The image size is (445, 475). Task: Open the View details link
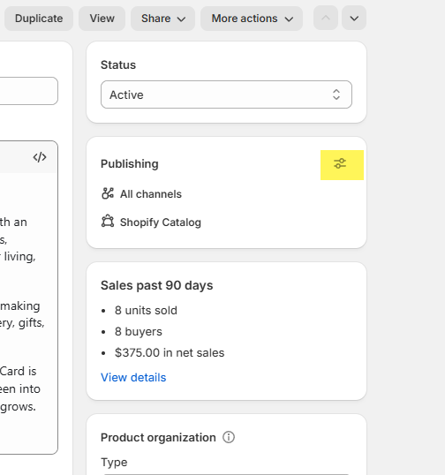click(133, 378)
